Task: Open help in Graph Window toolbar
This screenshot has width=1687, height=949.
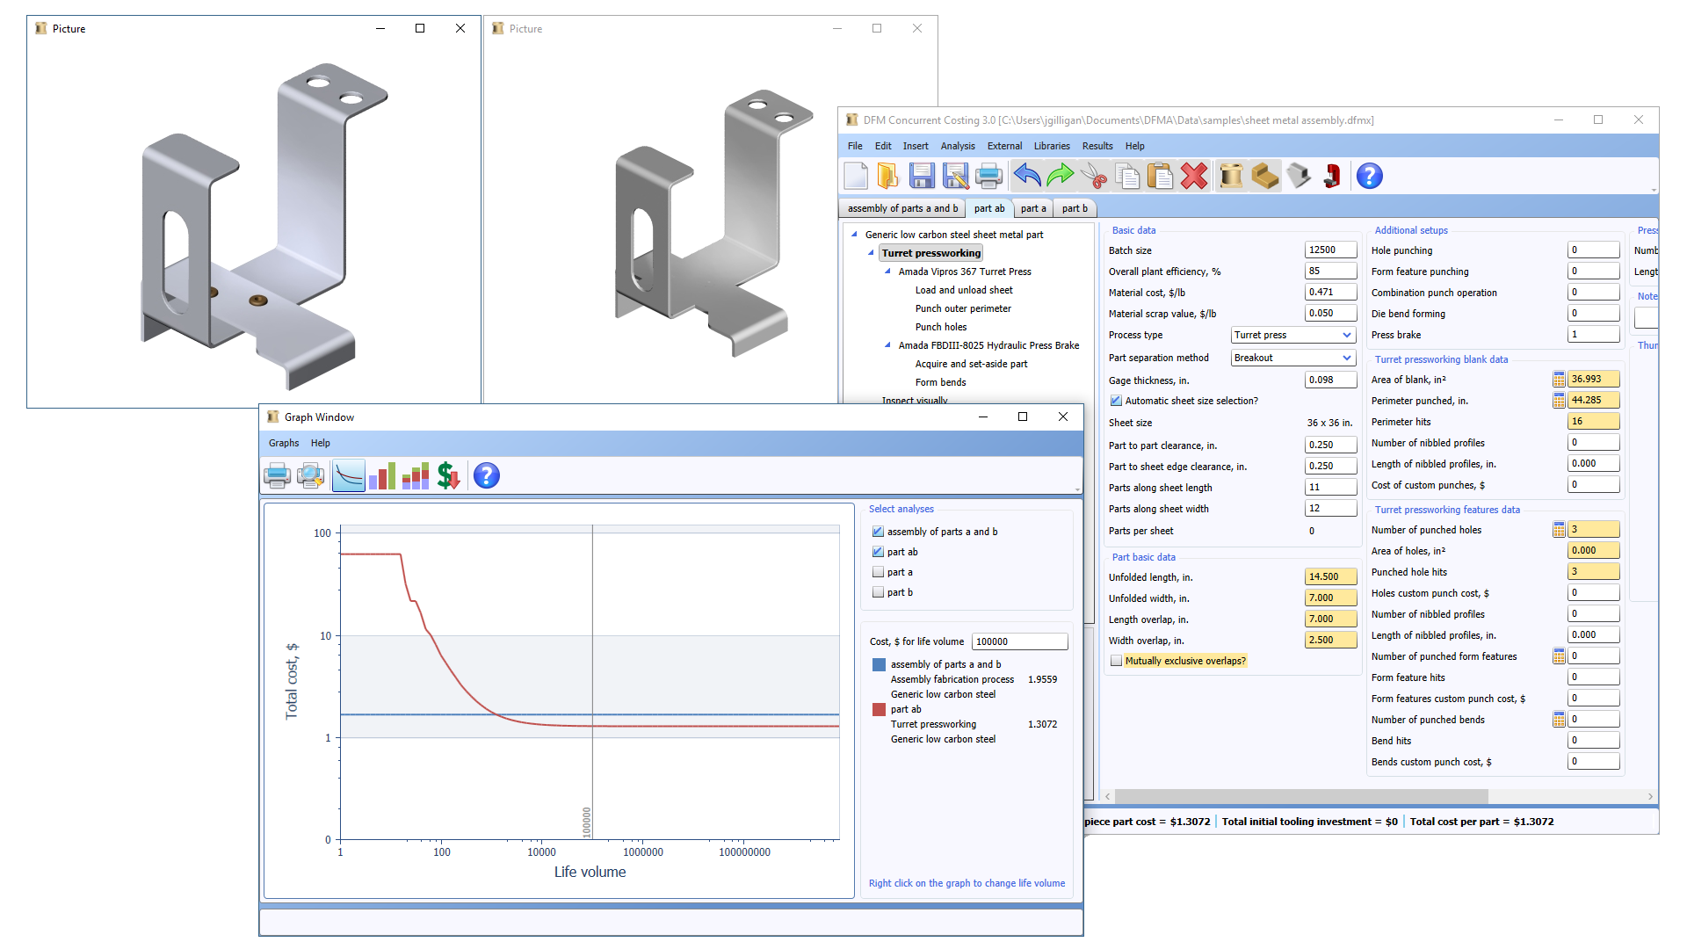Action: tap(486, 475)
